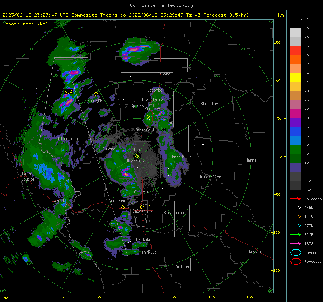Click the intense magenta storm core southwest of Didsbury
The height and width of the screenshot is (302, 323).
pos(126,172)
